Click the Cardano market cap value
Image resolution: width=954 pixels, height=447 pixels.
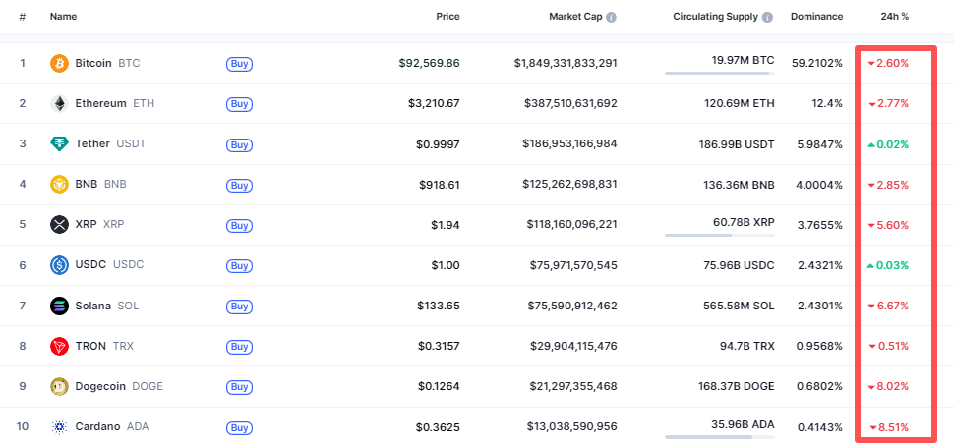(x=569, y=427)
